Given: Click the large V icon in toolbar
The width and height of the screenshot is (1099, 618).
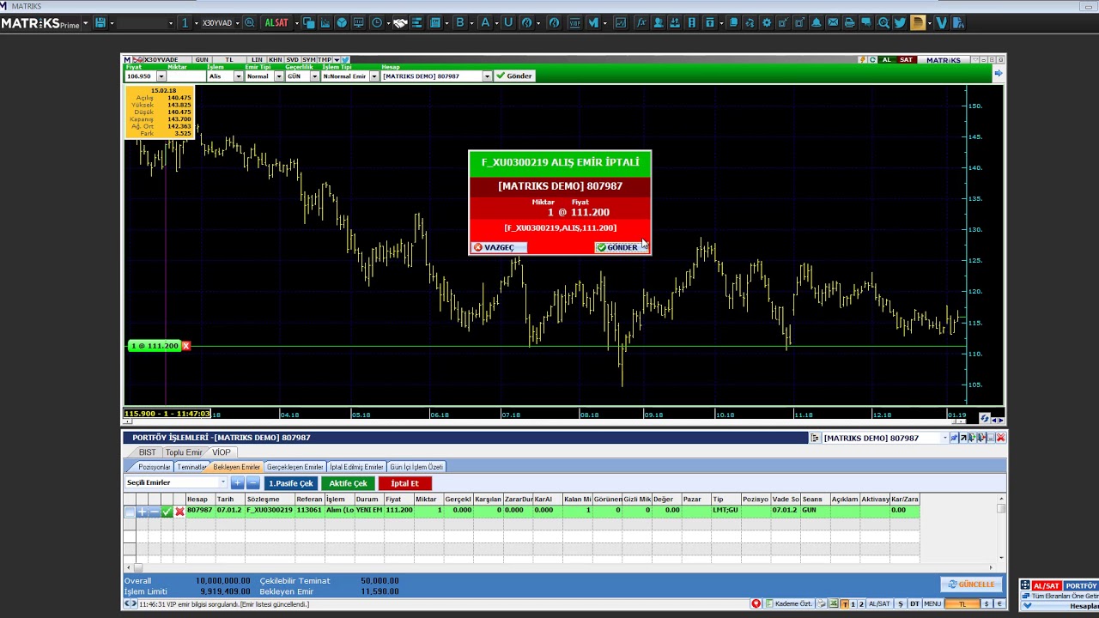Looking at the screenshot, I should [941, 23].
